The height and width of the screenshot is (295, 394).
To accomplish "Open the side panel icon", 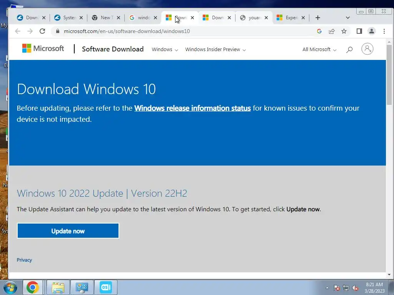I will pyautogui.click(x=359, y=31).
